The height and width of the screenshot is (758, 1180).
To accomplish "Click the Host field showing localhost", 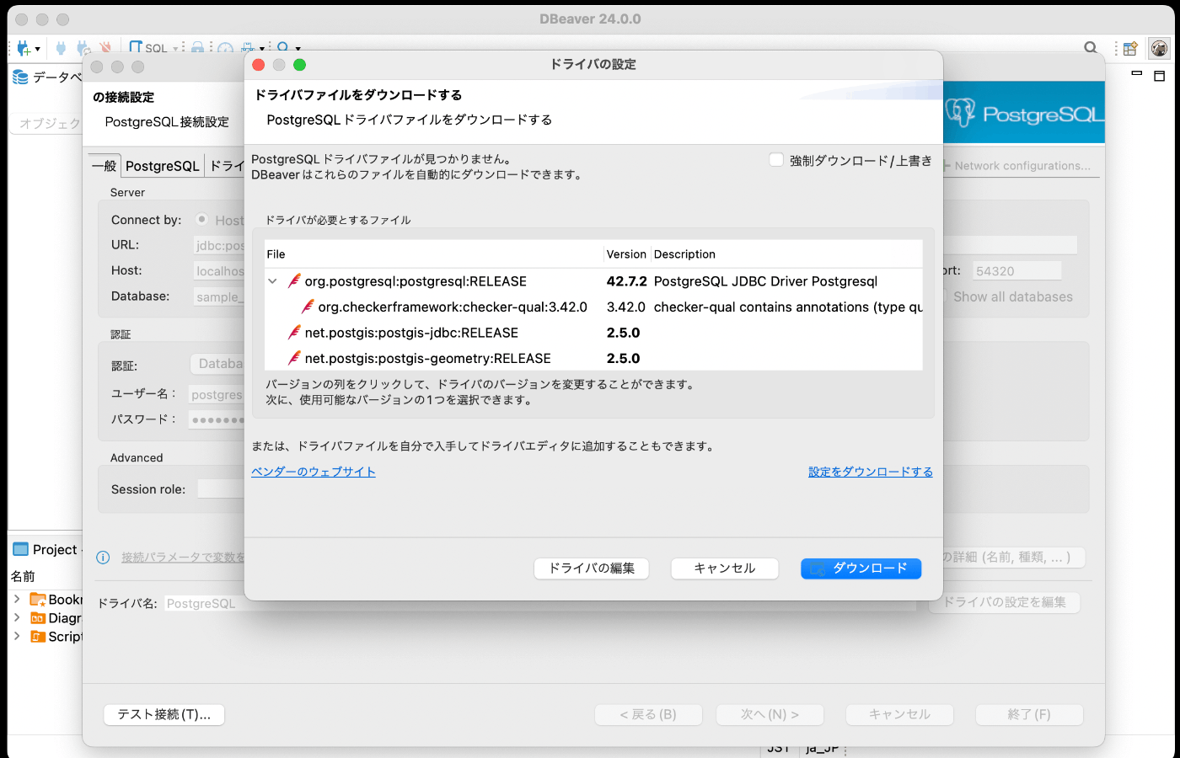I will tap(219, 271).
